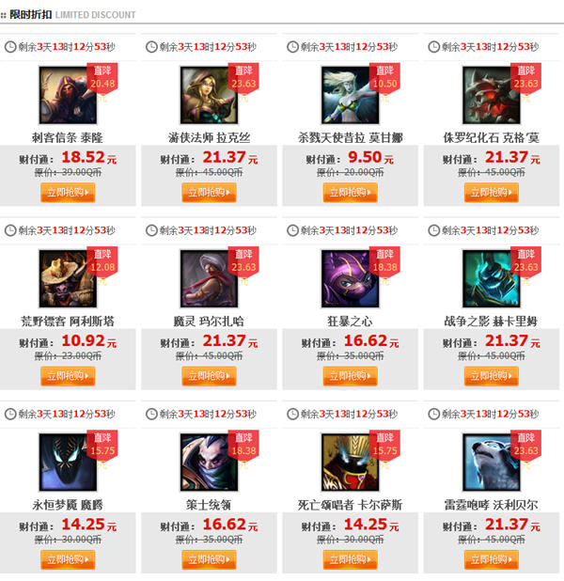Screen dimensions: 564x581
Task: Open the 侏罗纪化石 克格莫 skin thumbnail
Action: click(492, 95)
